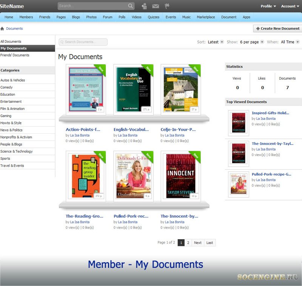The height and width of the screenshot is (286, 302).
Task: Choose the News & Politics category
Action: [x=11, y=130]
